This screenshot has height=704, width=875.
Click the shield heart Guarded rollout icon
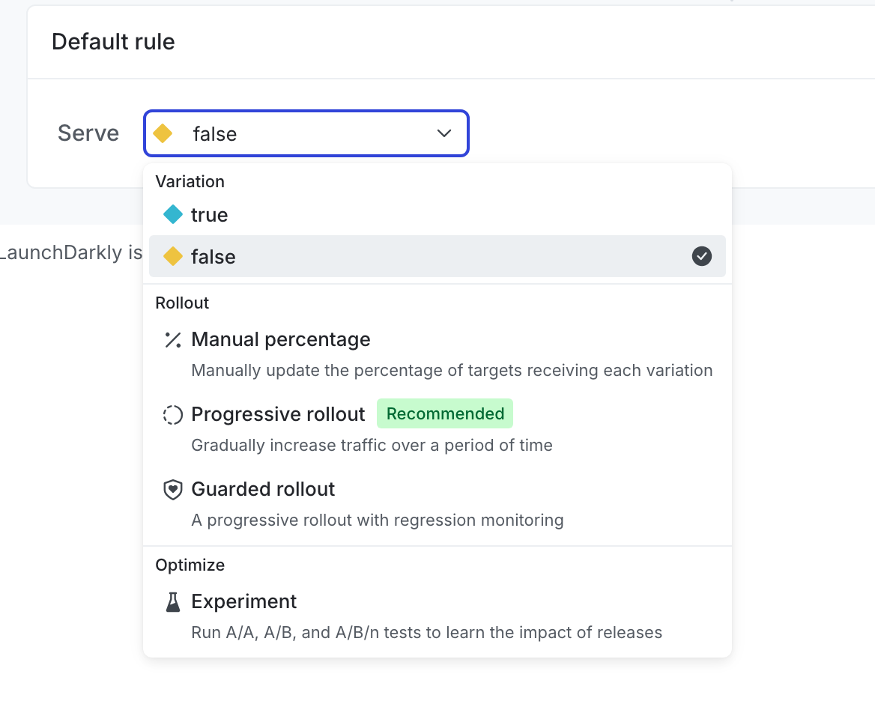point(173,490)
